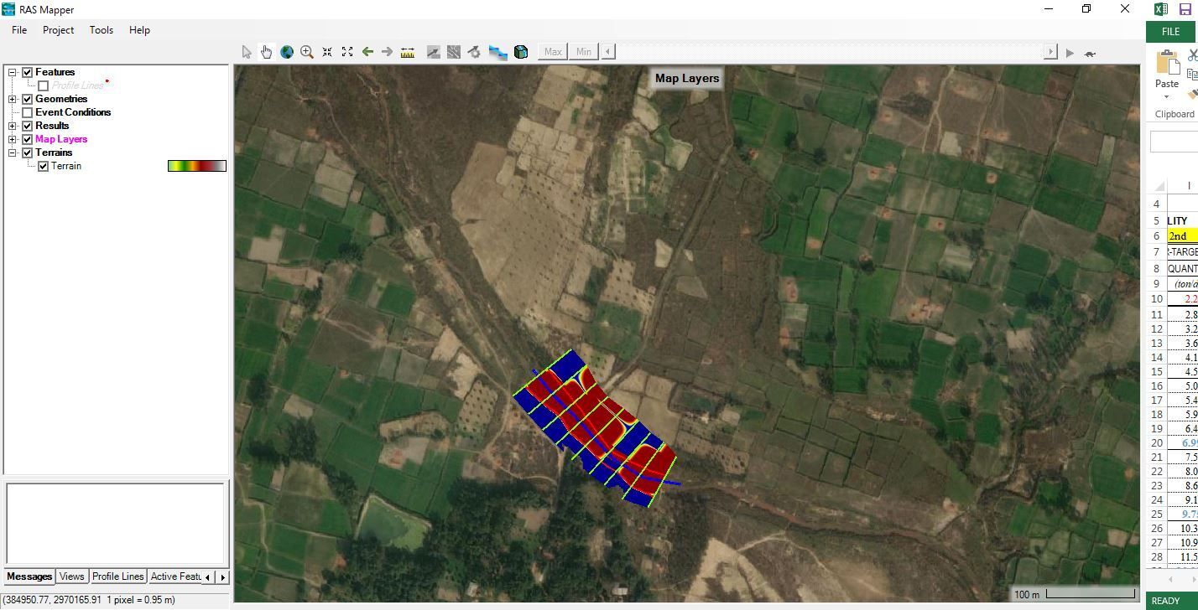Toggle the Terrain layer checkbox
This screenshot has width=1198, height=610.
44,166
